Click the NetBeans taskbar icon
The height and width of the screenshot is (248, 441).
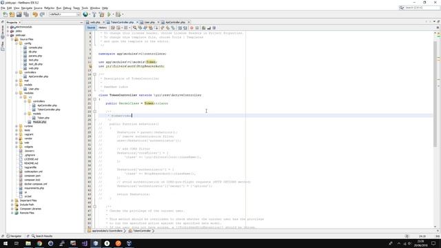96,243
